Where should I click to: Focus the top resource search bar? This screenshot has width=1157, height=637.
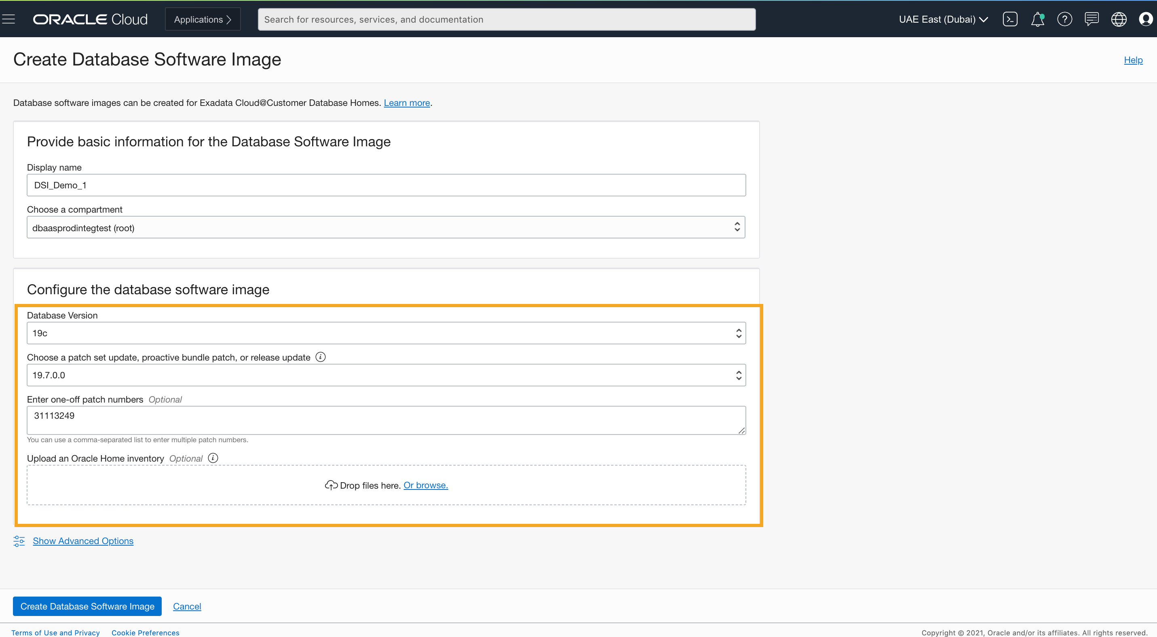tap(506, 19)
